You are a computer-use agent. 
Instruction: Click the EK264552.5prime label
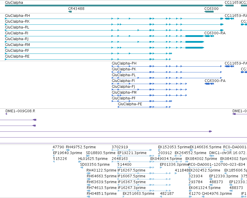190,153
